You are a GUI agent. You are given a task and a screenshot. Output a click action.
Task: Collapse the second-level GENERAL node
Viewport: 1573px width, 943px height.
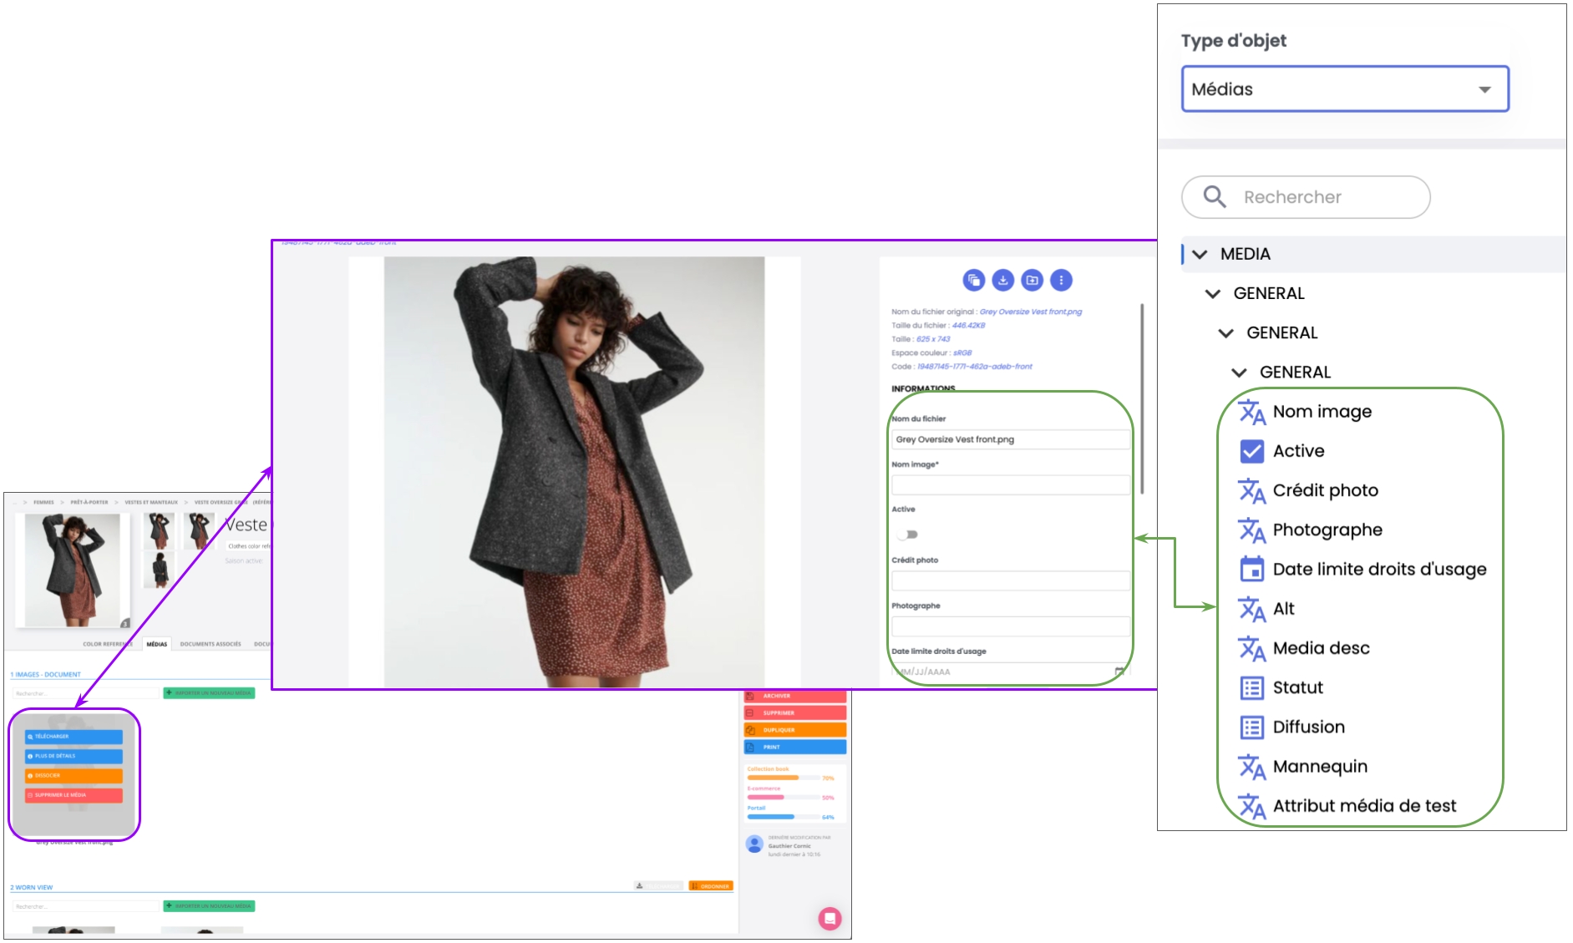pos(1226,332)
